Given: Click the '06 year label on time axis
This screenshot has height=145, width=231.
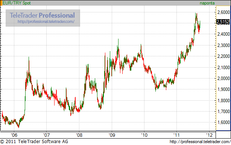Looking at the screenshot, I should pos(14,135).
